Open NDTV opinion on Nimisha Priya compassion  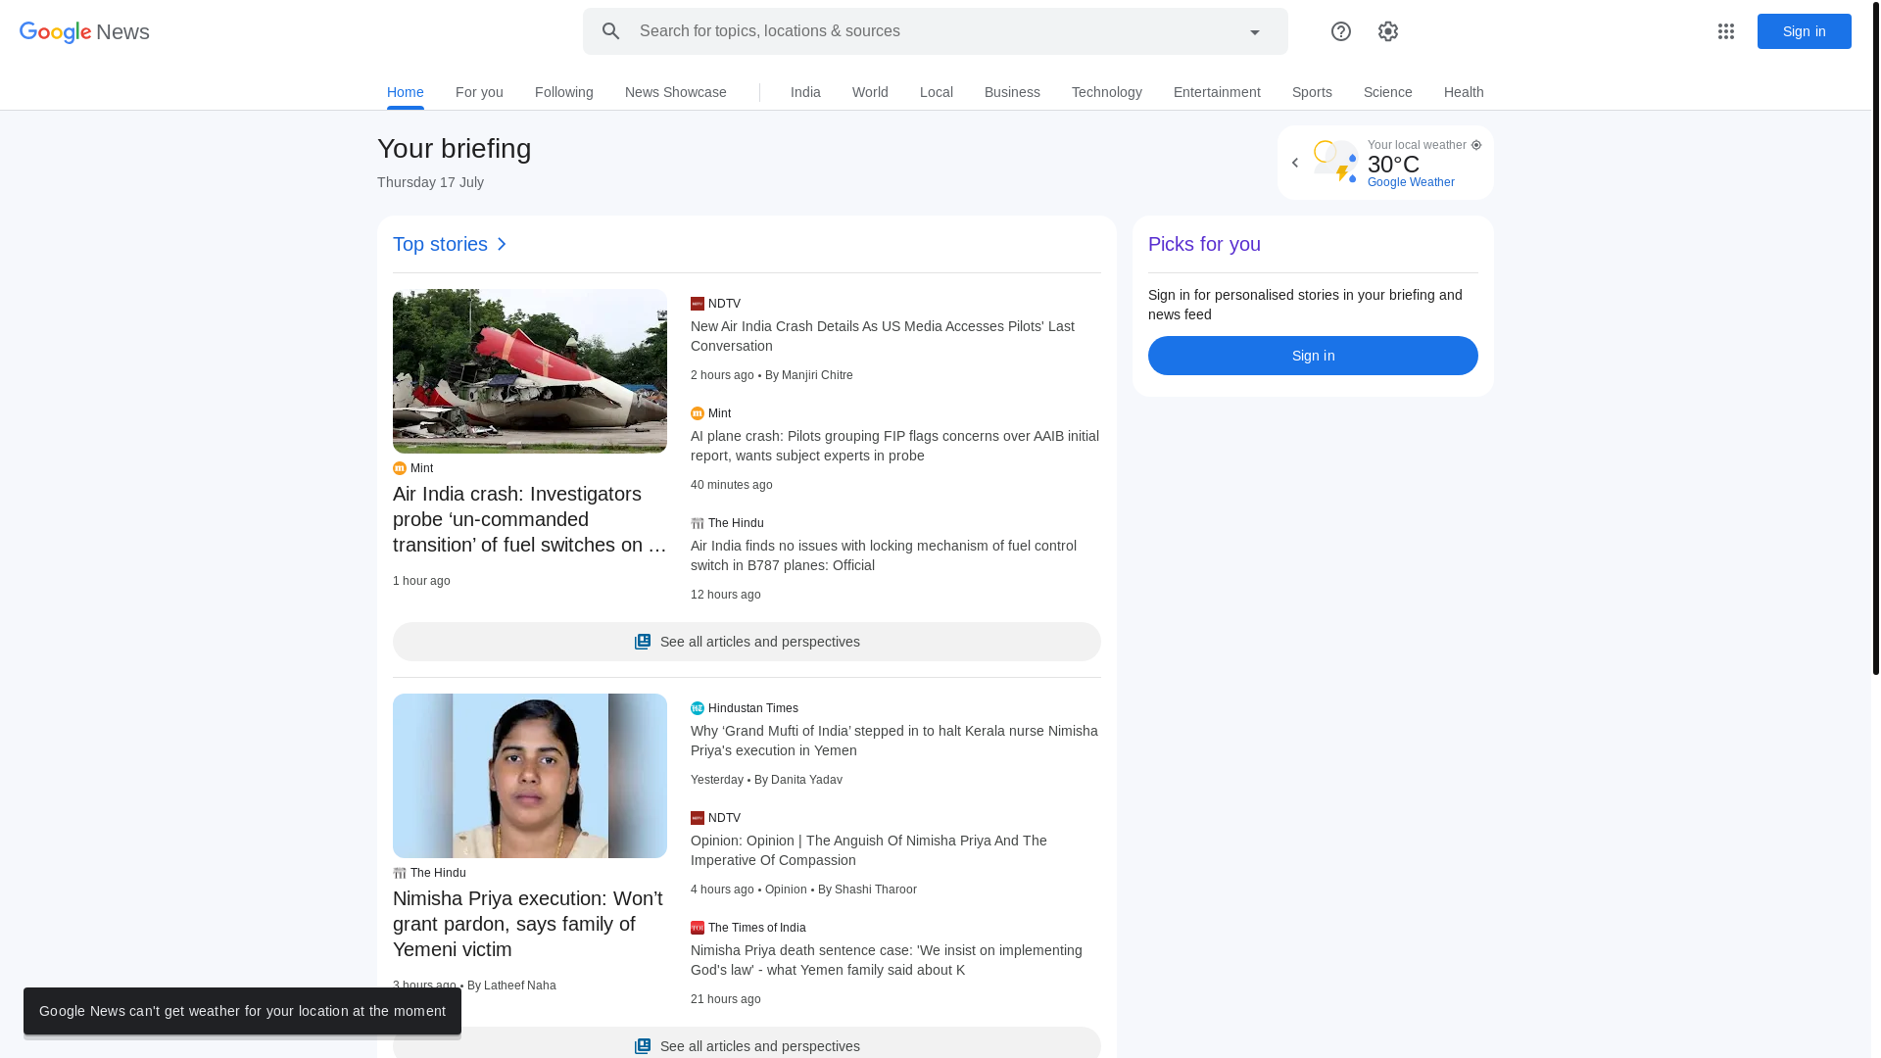click(x=869, y=850)
